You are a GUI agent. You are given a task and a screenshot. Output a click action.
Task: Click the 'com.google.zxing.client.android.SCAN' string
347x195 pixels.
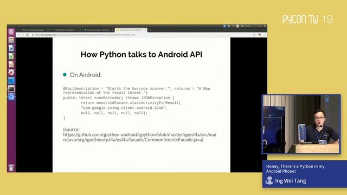pyautogui.click(x=124, y=108)
